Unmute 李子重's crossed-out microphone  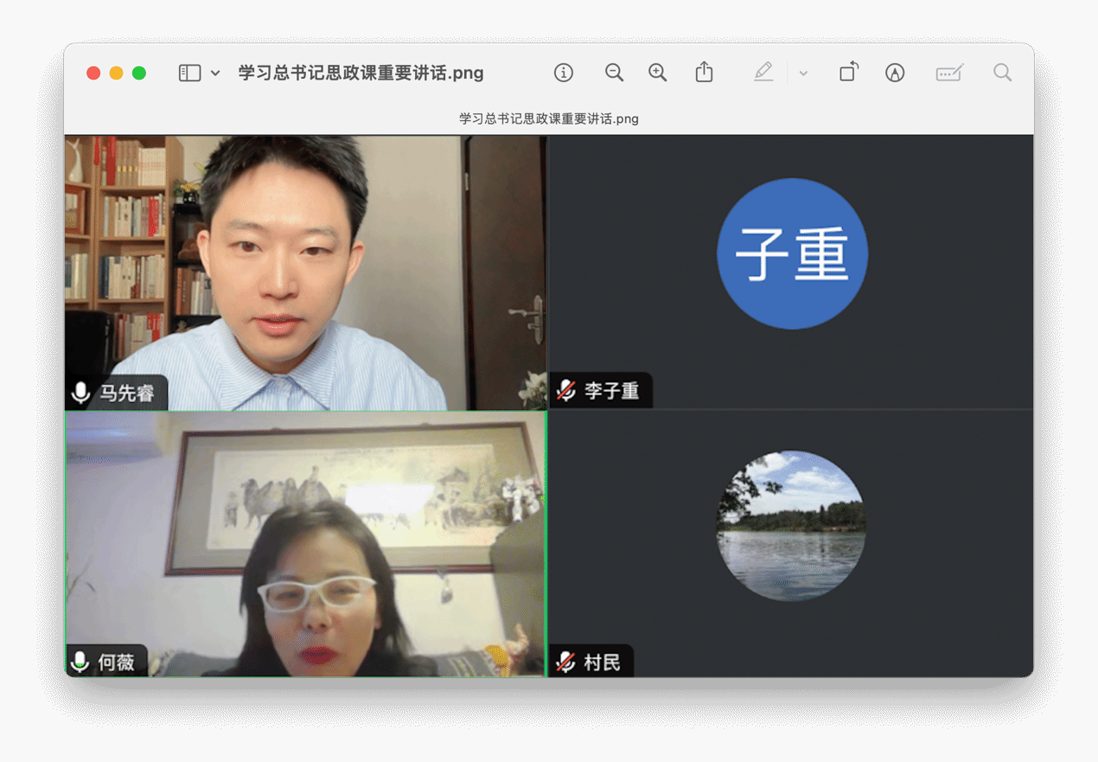[x=566, y=391]
